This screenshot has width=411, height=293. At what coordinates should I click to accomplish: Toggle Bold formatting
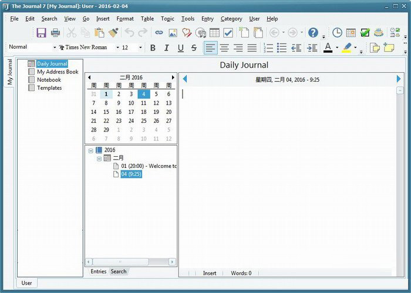tap(153, 48)
